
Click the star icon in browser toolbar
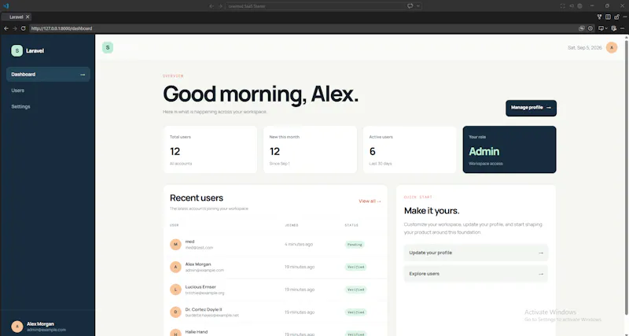pyautogui.click(x=614, y=28)
